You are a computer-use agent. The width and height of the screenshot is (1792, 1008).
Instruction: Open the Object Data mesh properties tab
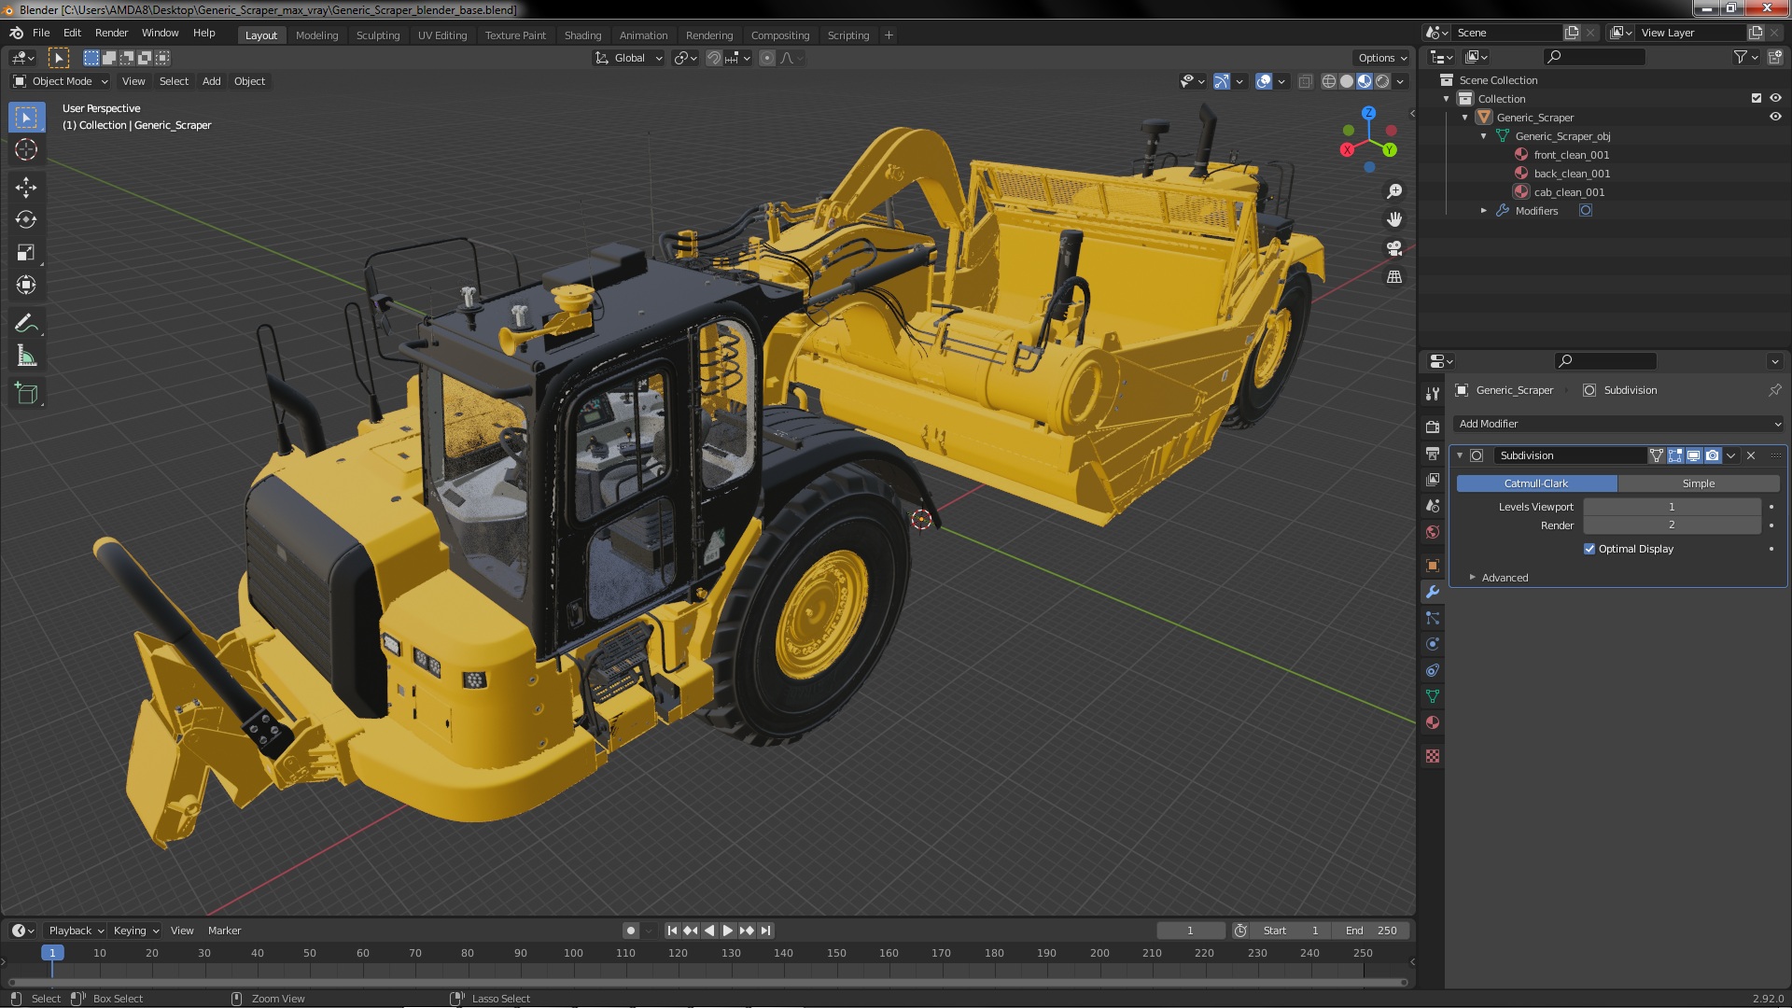pyautogui.click(x=1433, y=696)
